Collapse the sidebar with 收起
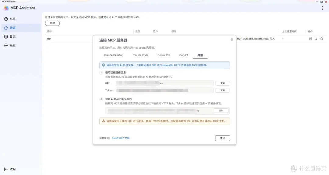 [10, 169]
